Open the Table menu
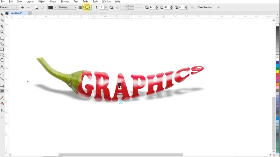The height and width of the screenshot is (157, 280). [x=85, y=2]
